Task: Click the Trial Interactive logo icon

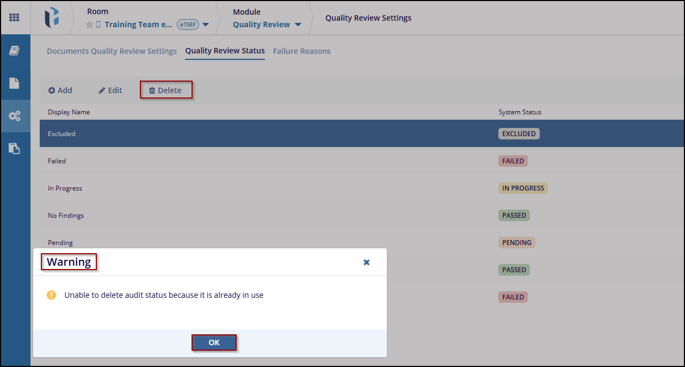Action: point(52,17)
